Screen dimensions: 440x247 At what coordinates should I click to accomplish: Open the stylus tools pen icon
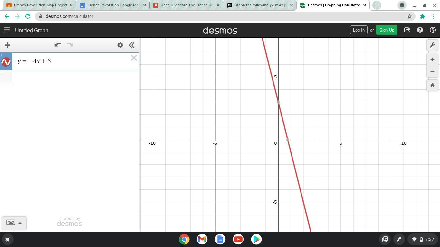399,239
